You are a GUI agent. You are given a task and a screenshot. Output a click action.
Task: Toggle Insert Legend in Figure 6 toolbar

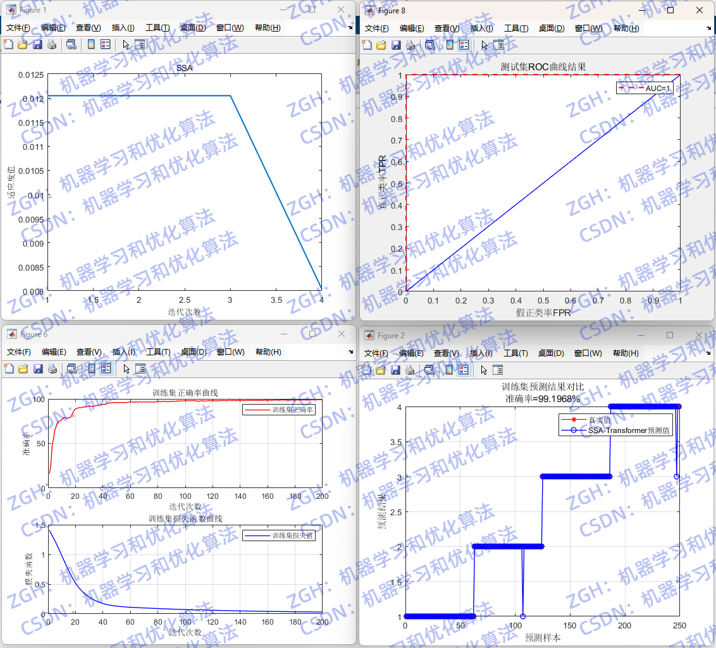(x=106, y=369)
